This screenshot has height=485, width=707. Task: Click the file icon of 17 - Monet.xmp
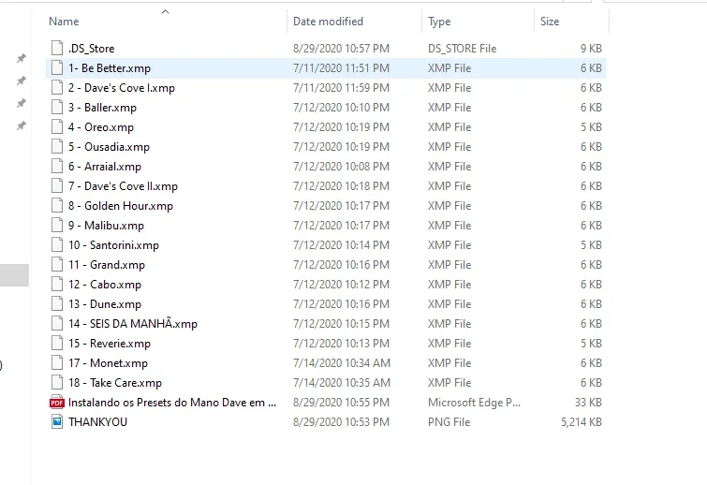57,362
